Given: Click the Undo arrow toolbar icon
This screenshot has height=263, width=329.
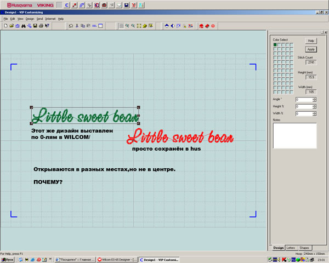Looking at the screenshot, I should click(71, 26).
